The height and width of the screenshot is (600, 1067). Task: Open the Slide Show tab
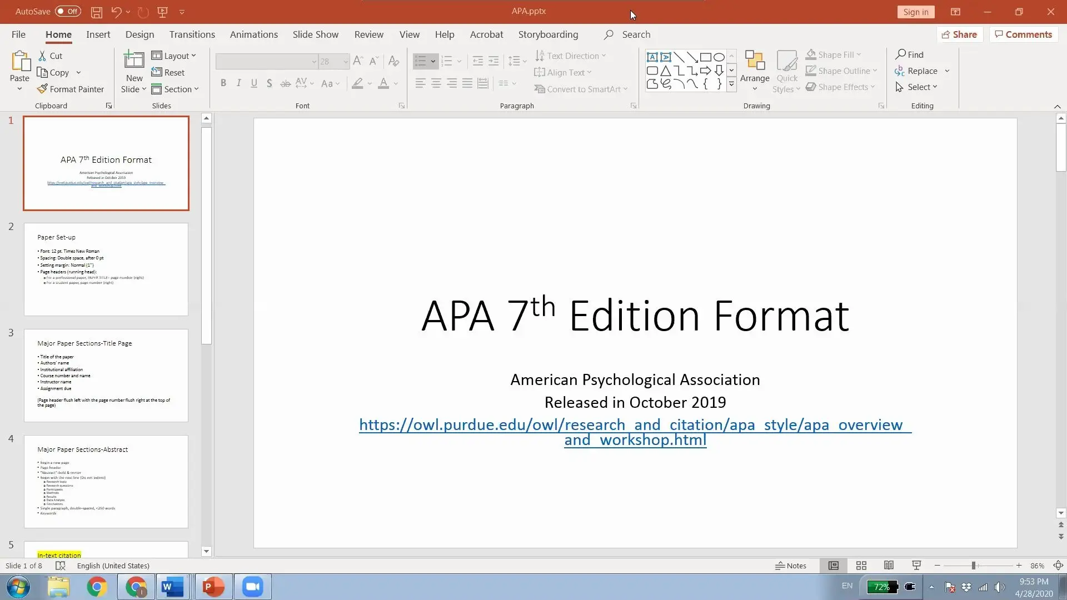[315, 34]
